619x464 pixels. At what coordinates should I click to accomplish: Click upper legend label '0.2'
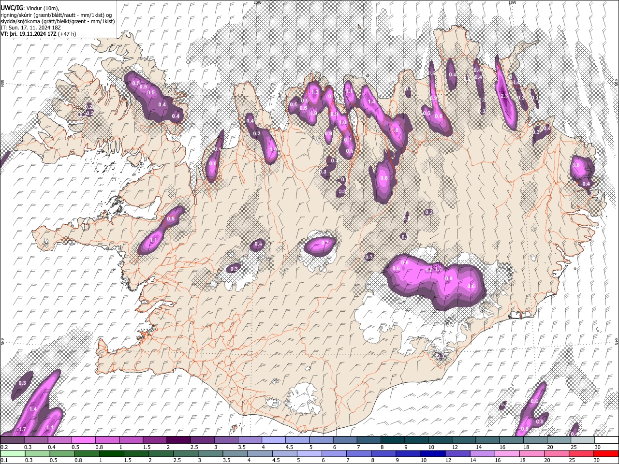coord(4,447)
